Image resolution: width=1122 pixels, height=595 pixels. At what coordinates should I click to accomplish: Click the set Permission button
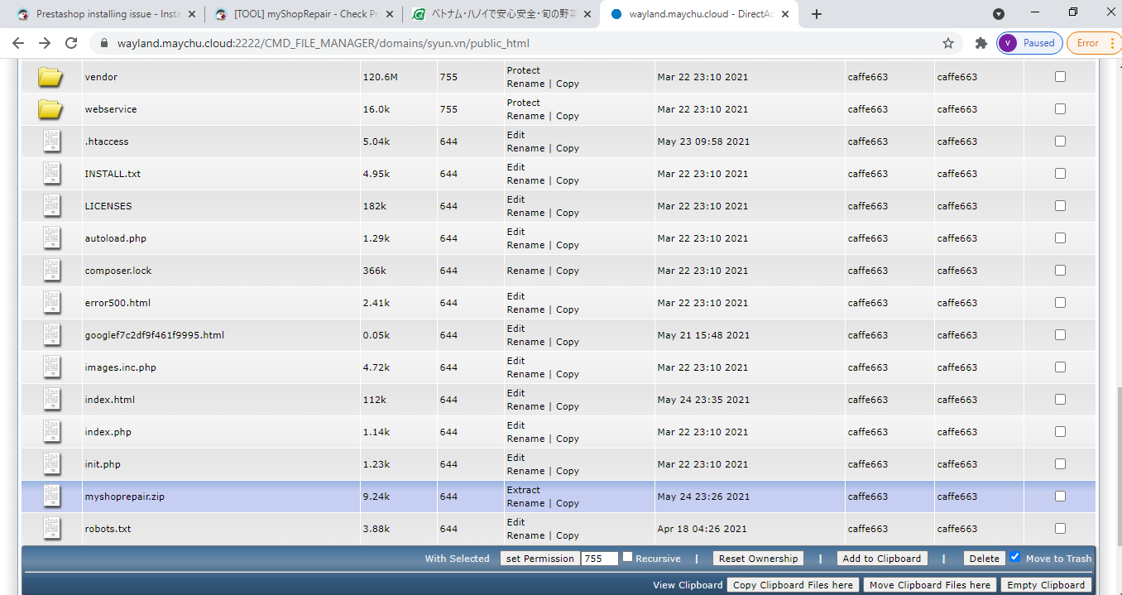pos(539,559)
